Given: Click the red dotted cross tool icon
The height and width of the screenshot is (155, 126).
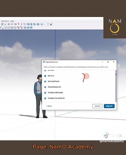Looking at the screenshot, I should [x=18, y=28].
